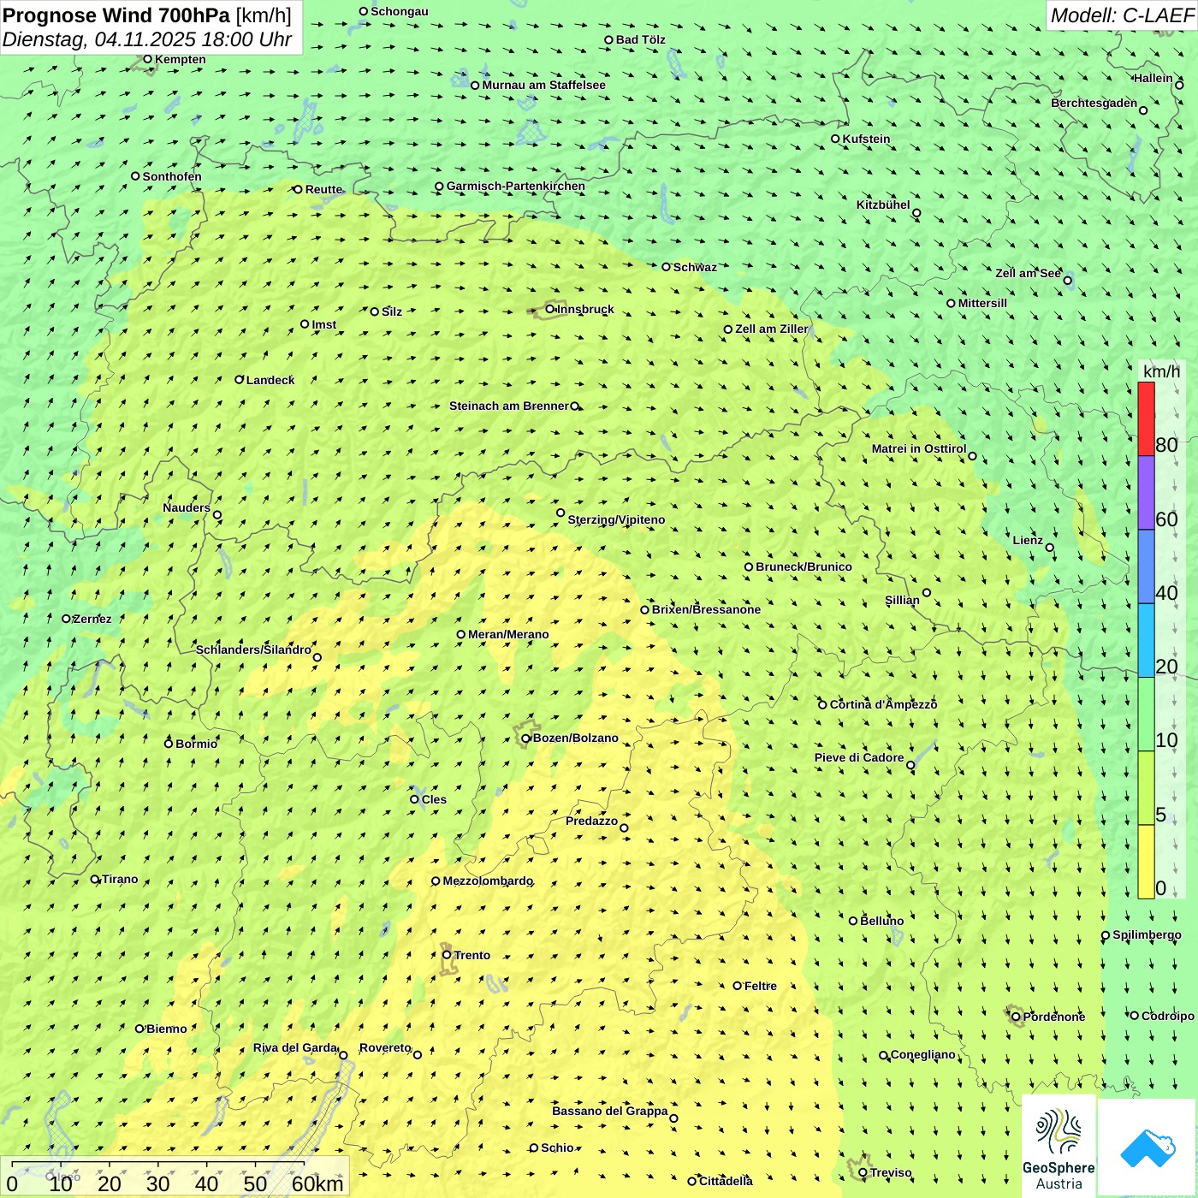Click the Belluno location marker
This screenshot has height=1198, width=1198.
(853, 921)
